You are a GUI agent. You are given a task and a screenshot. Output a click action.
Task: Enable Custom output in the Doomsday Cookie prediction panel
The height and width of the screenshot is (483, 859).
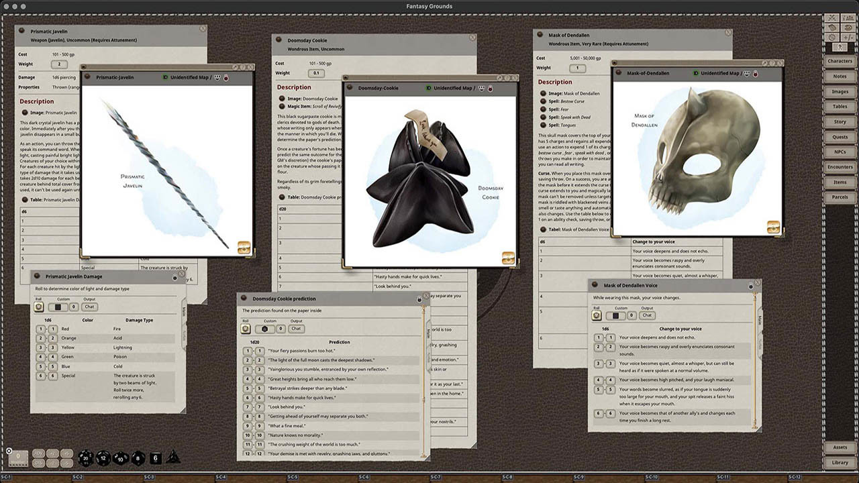pos(266,328)
